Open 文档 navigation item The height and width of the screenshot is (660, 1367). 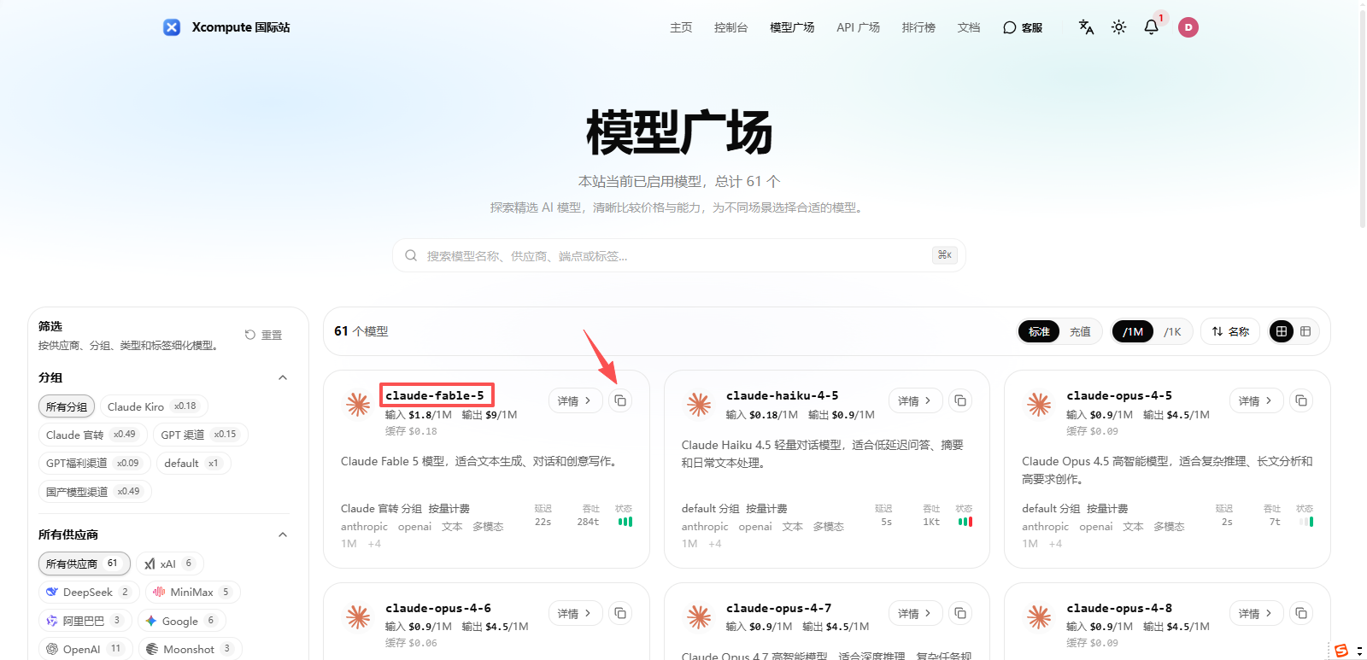tap(969, 27)
